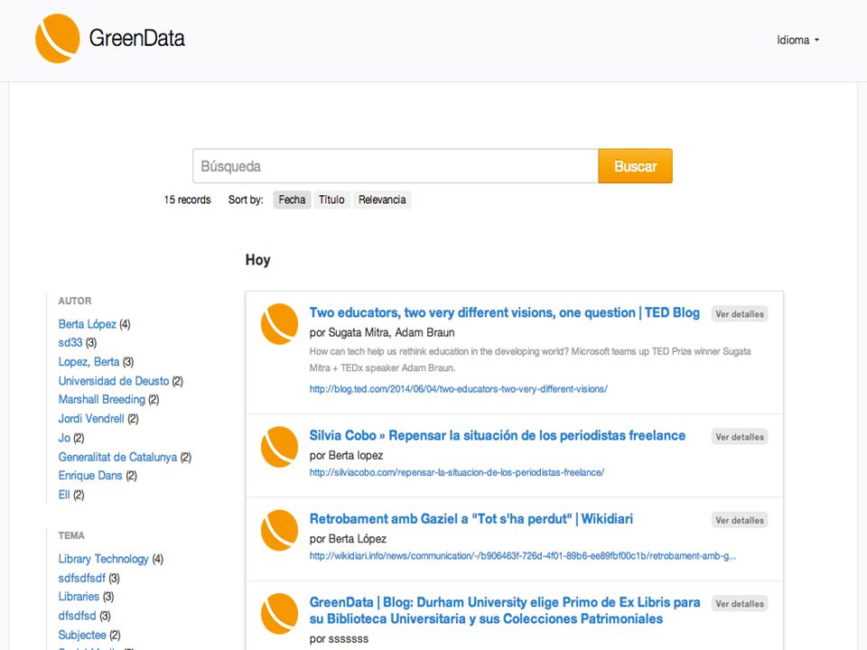The image size is (867, 650).
Task: Click the 'Hoy' section heading
Action: coord(257,260)
